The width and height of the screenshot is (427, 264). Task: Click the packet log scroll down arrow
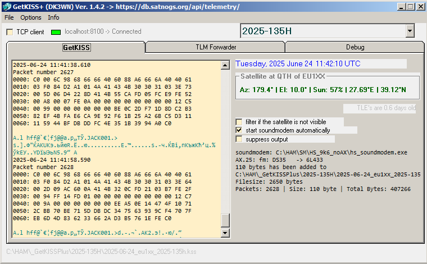point(225,233)
